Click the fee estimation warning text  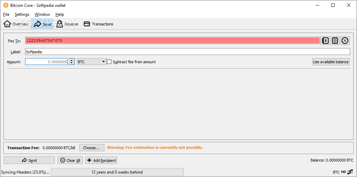[x=155, y=147]
